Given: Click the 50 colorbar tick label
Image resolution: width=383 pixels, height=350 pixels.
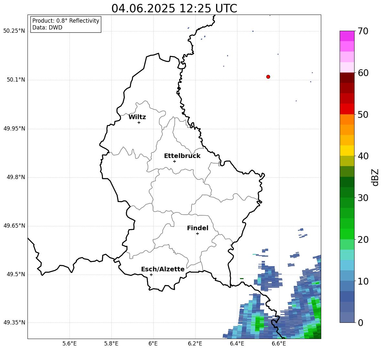Looking at the screenshot, I should point(363,115).
